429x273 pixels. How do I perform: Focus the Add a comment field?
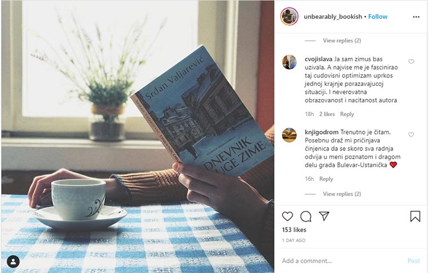(342, 260)
